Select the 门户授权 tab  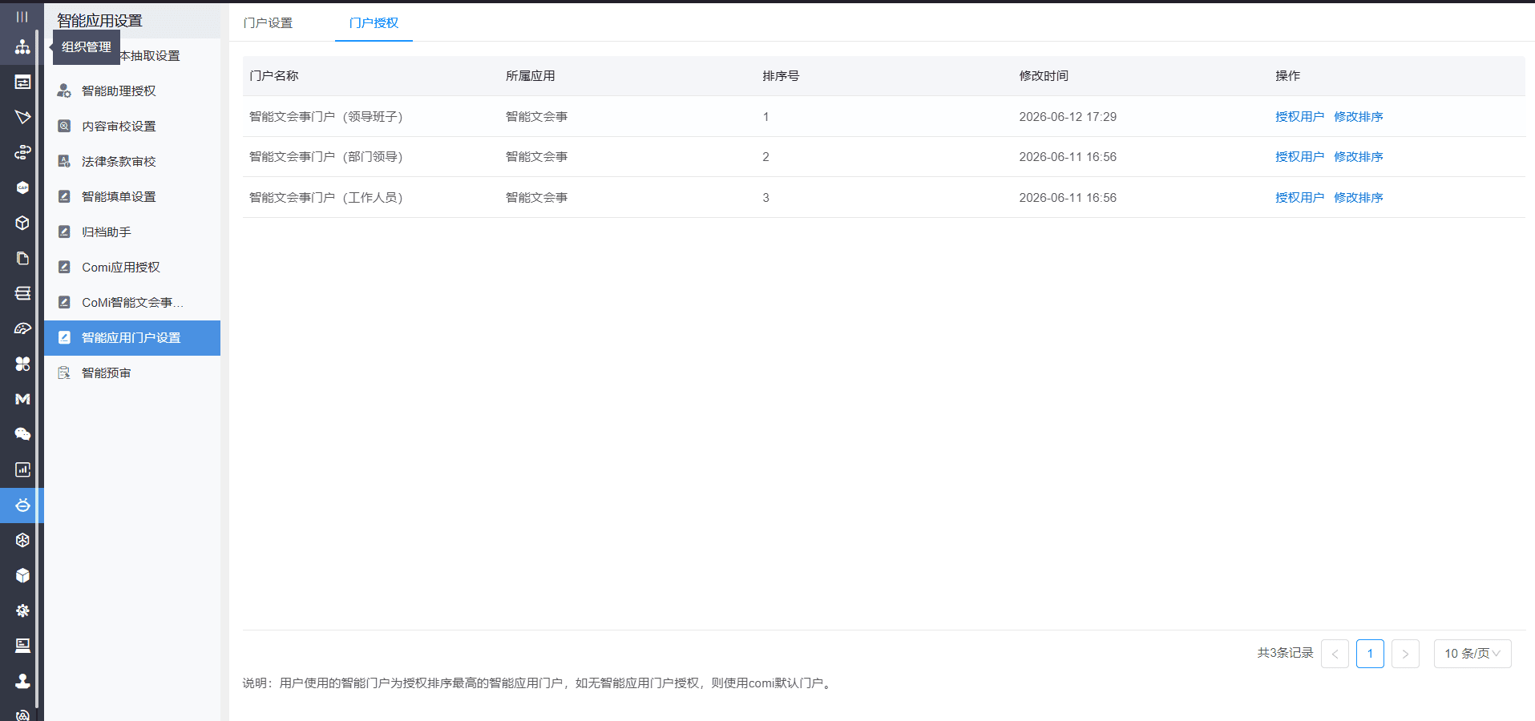[374, 23]
